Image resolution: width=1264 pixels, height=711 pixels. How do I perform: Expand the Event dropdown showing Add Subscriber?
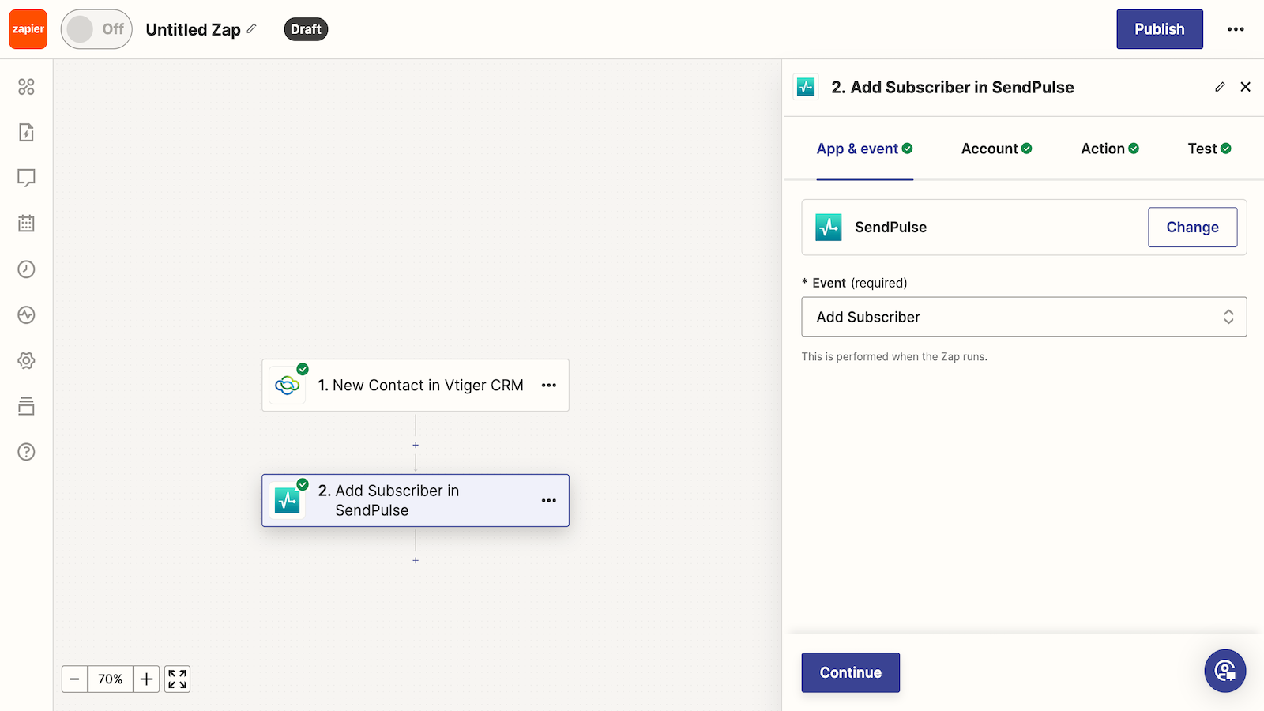[1024, 317]
